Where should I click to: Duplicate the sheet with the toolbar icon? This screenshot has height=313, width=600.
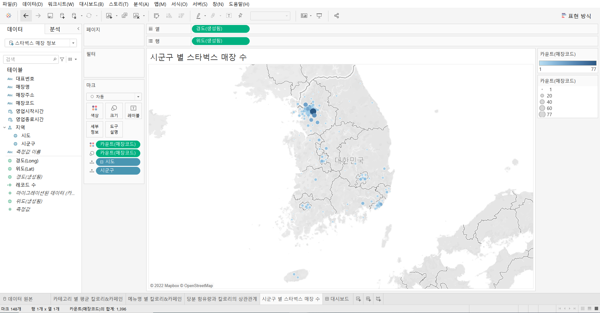click(124, 16)
